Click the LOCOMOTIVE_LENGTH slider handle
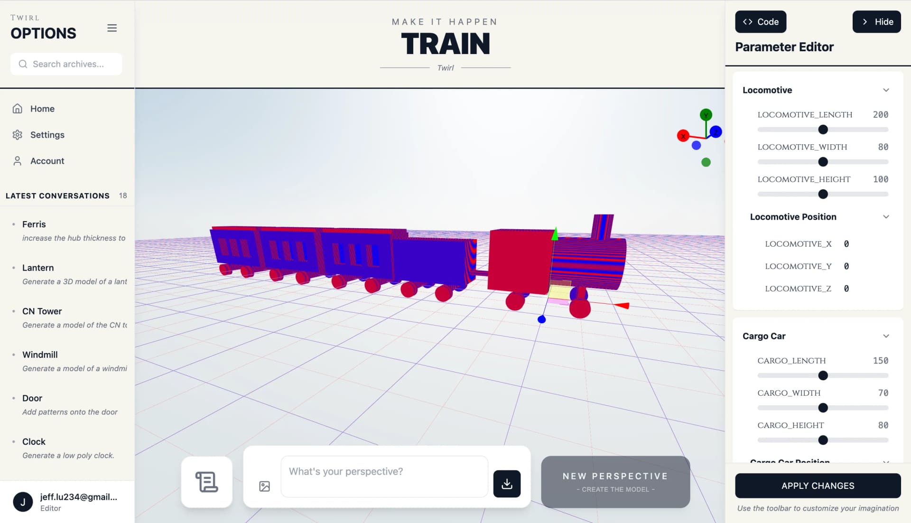The height and width of the screenshot is (523, 911). point(823,130)
